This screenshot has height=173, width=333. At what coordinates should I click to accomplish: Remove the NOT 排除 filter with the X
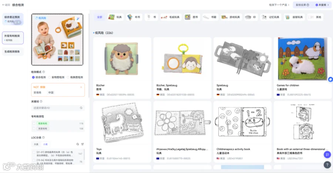(81, 87)
